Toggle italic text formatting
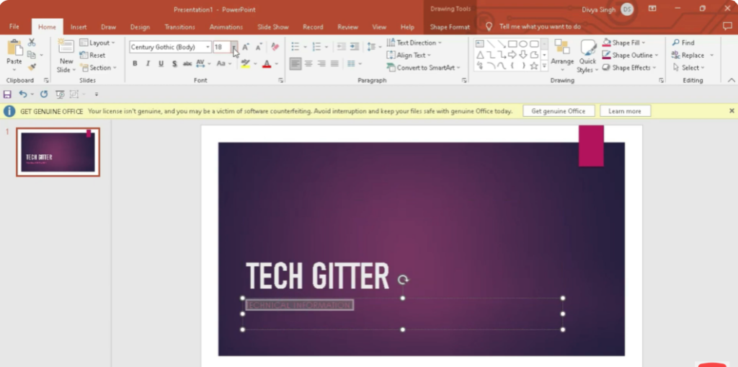This screenshot has width=738, height=367. pyautogui.click(x=148, y=63)
